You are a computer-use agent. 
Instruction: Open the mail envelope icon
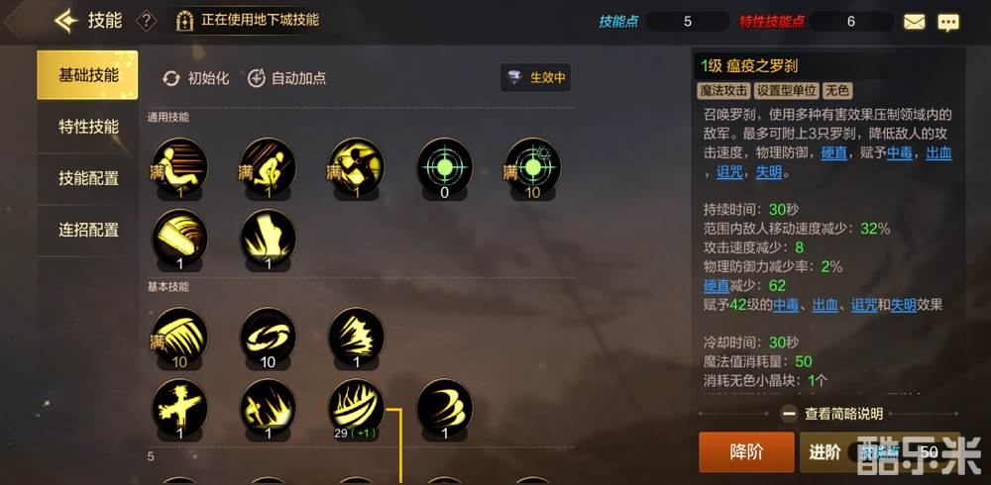coord(914,22)
